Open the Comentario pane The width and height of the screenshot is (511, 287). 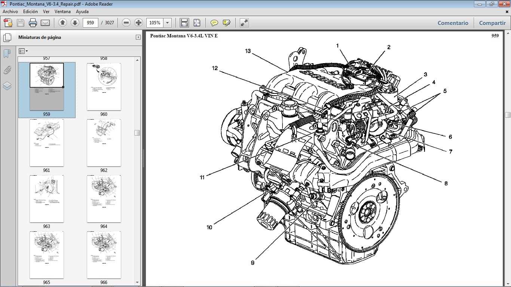click(453, 23)
